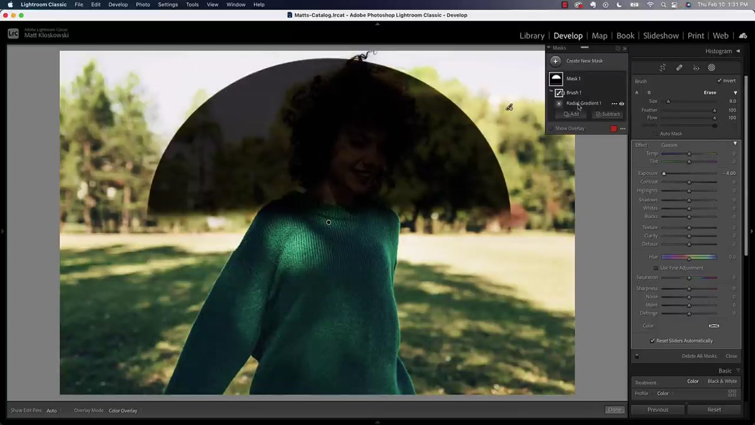
Task: Toggle the Invert checkbox
Action: click(720, 80)
